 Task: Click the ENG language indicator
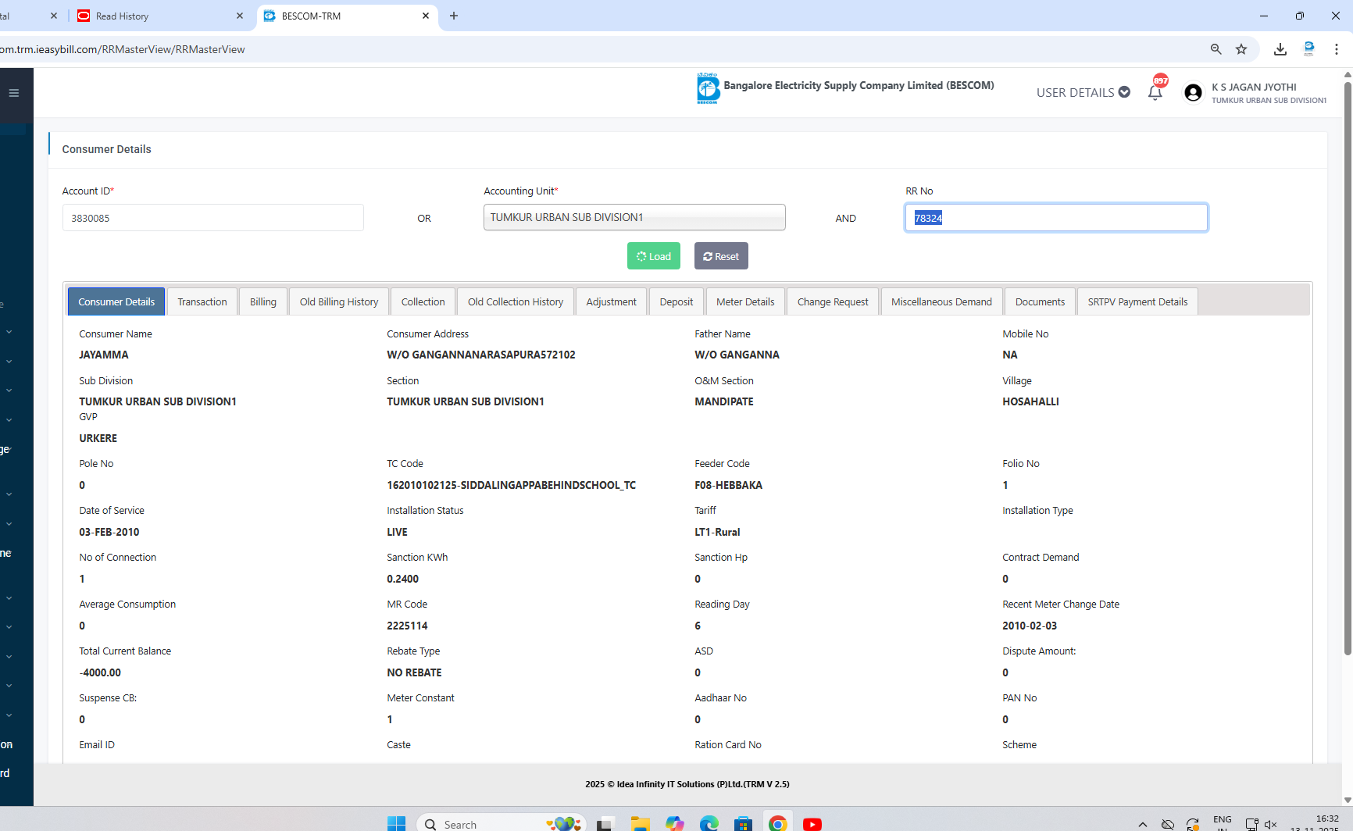coord(1223,819)
